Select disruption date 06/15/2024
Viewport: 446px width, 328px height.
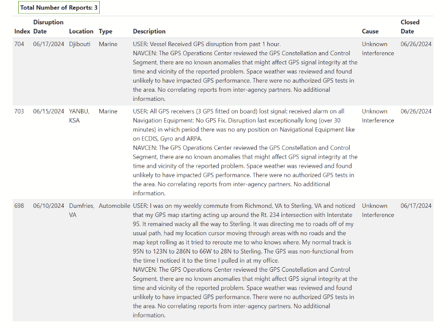(49, 112)
